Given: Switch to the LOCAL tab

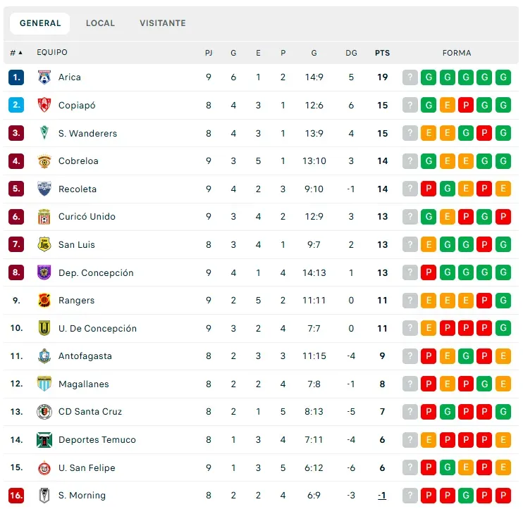Looking at the screenshot, I should [100, 23].
